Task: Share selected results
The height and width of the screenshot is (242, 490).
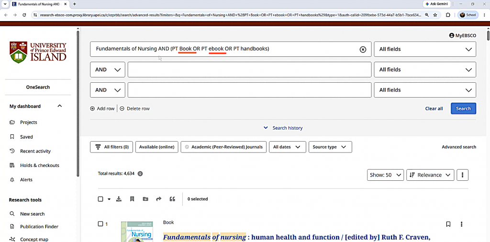Action: point(159,199)
